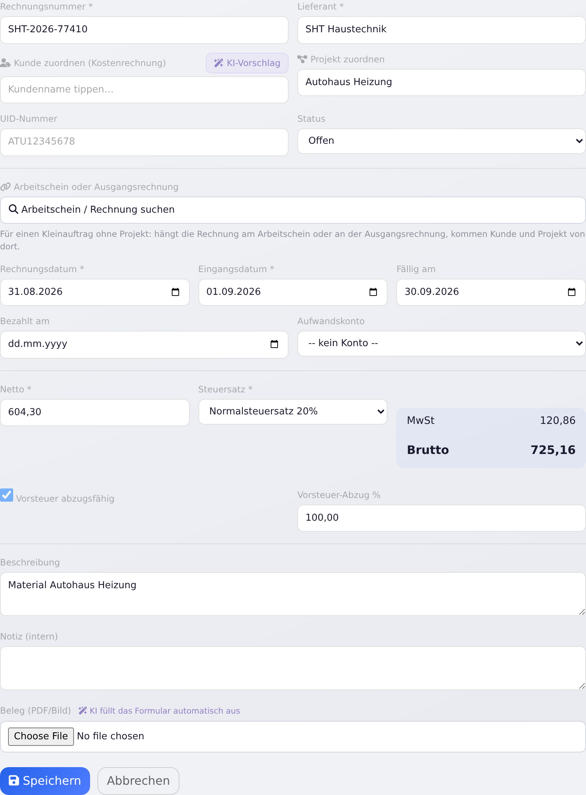Screen dimensions: 586x795
Task: Click the Fällig am date value 30.09.2026
Action: pos(432,292)
